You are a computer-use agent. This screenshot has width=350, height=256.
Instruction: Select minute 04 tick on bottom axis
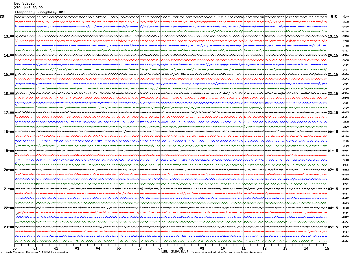click(98, 248)
